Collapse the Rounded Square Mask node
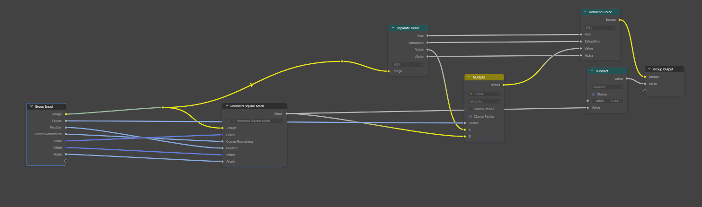 click(x=227, y=106)
